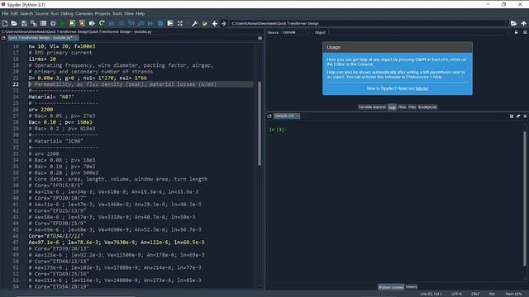Screen dimensions: 529x297
Task: Open working directory path dropdown
Action: 369,23
